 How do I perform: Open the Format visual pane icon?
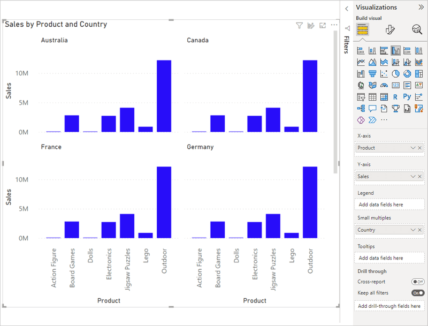389,29
